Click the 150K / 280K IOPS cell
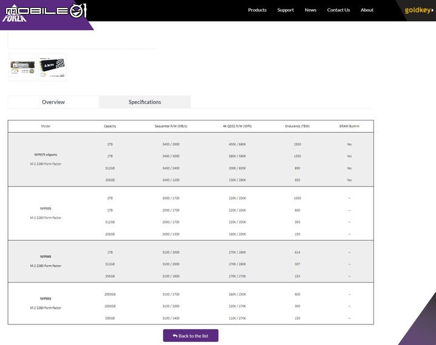436x345 pixels. (x=237, y=180)
